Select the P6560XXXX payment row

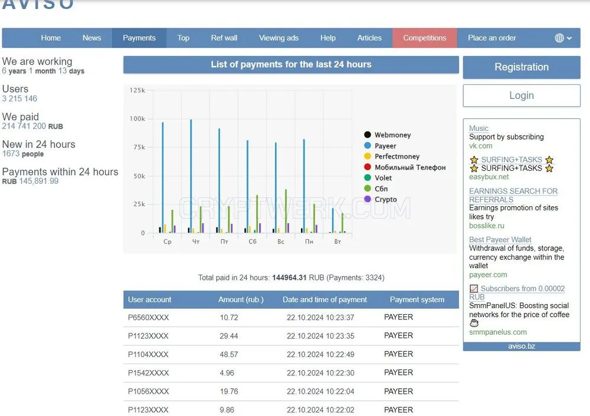coord(291,318)
